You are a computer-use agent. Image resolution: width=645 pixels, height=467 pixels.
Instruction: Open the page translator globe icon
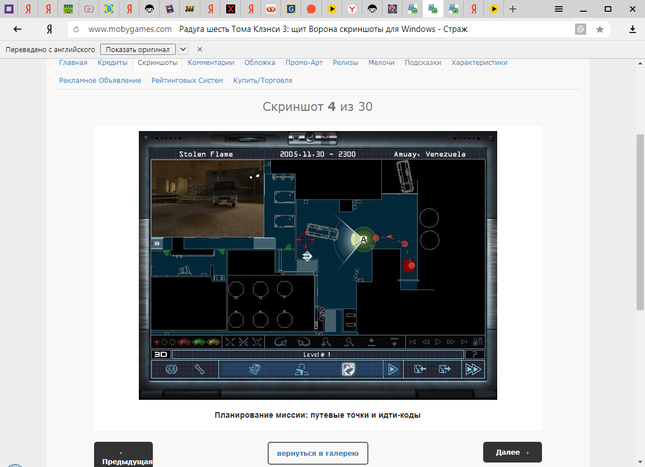(x=581, y=29)
